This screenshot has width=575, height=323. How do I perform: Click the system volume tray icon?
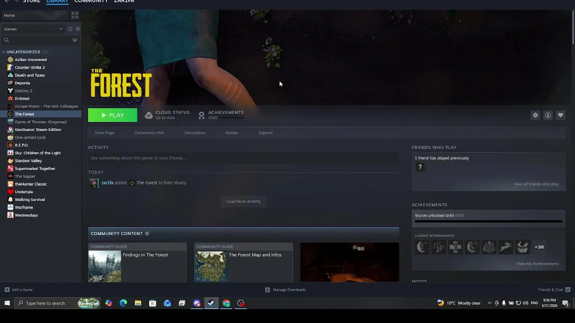click(526, 303)
